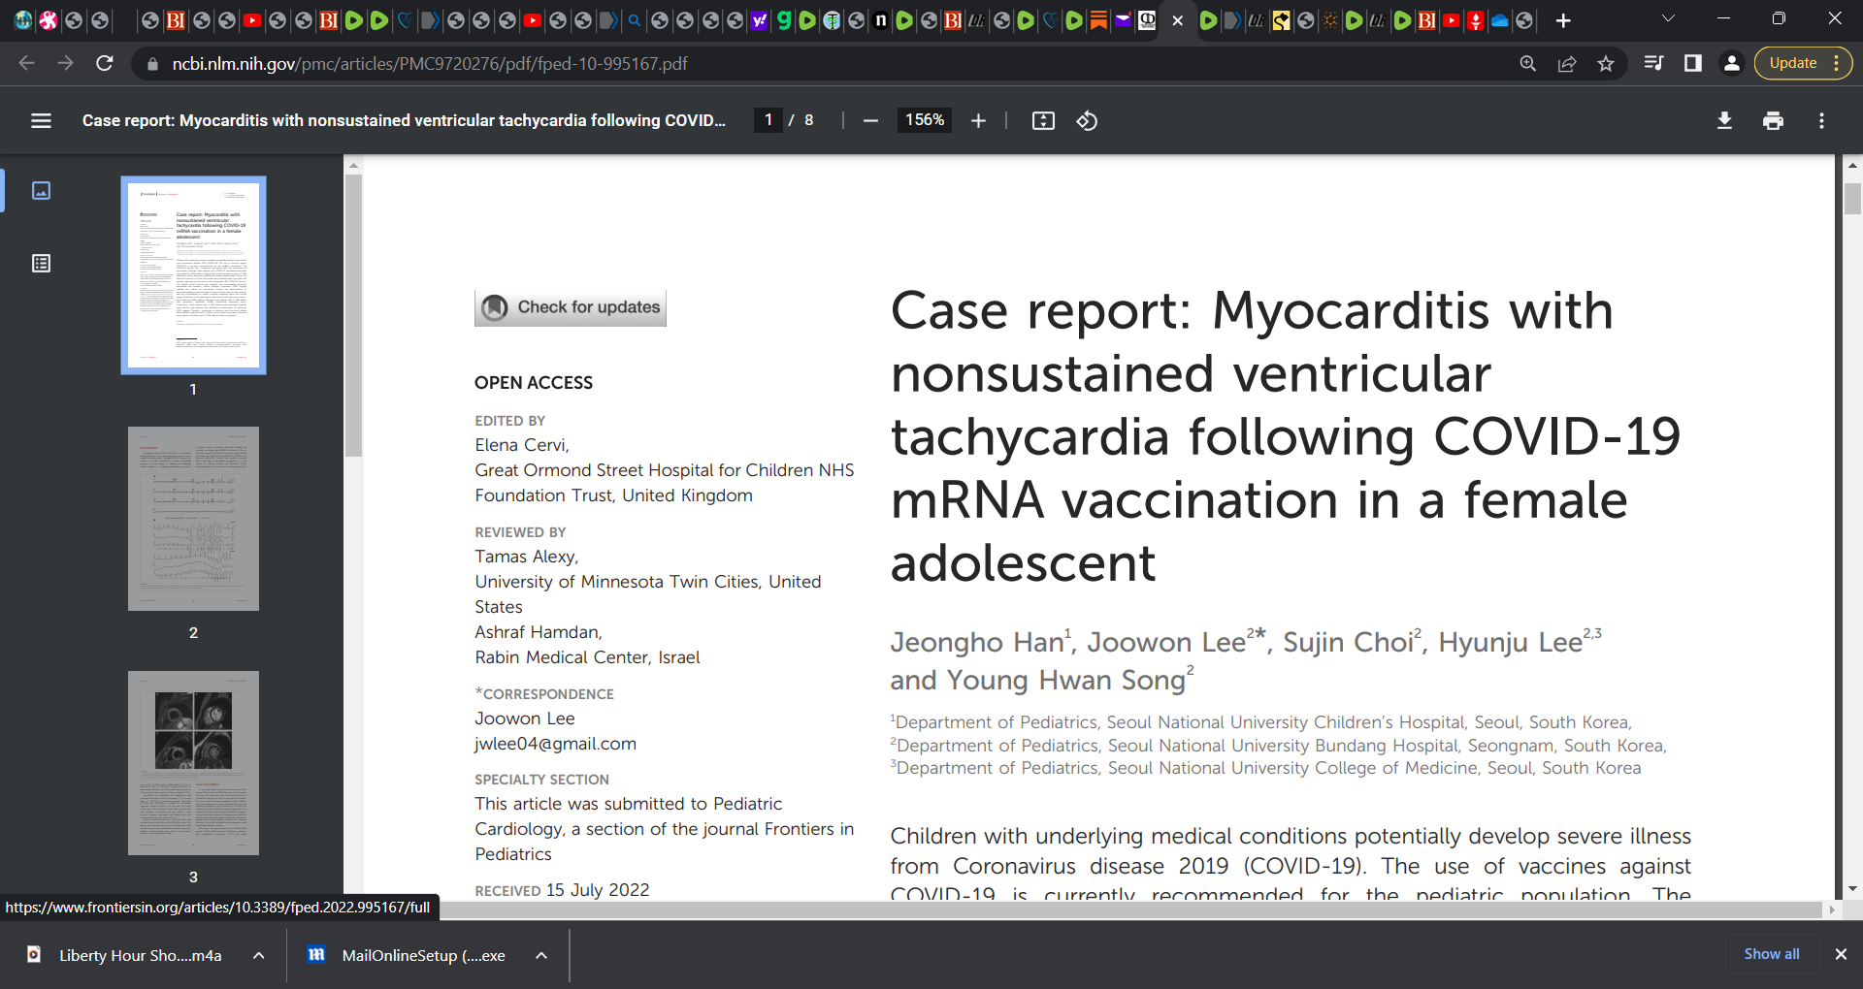Open page 2 thumbnail

coord(193,519)
